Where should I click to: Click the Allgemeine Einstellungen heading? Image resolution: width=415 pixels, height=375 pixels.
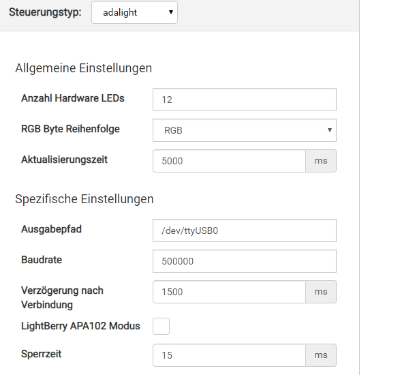point(84,68)
